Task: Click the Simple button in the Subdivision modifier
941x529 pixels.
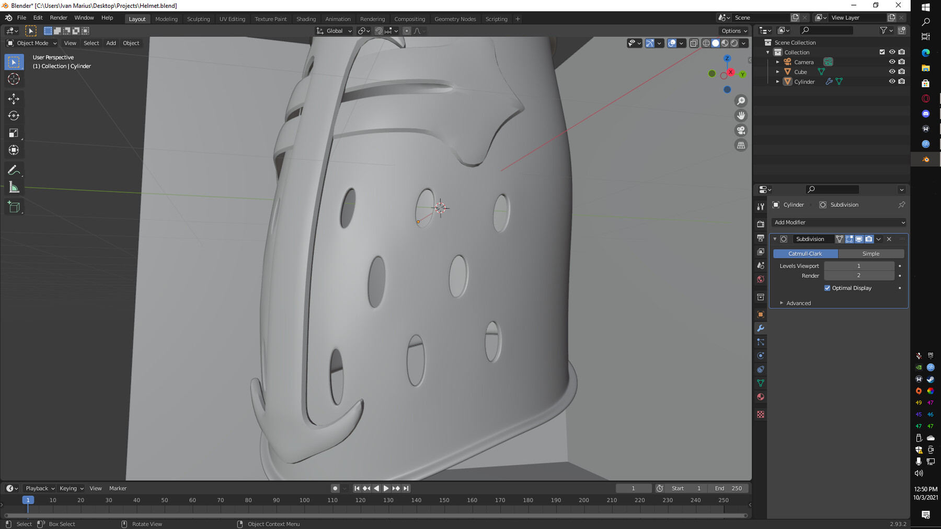Action: pos(871,253)
